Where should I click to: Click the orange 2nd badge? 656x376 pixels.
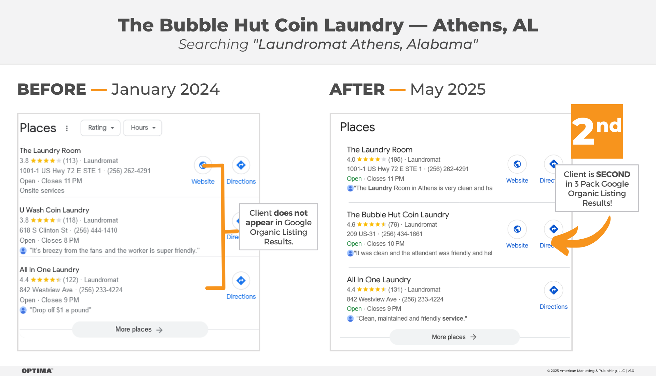click(x=597, y=131)
